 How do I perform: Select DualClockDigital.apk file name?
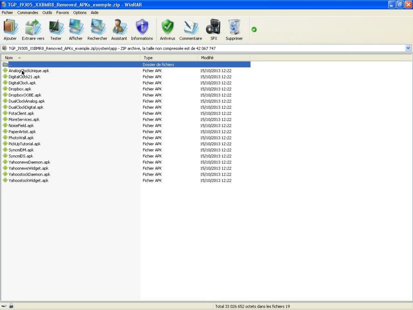point(26,107)
